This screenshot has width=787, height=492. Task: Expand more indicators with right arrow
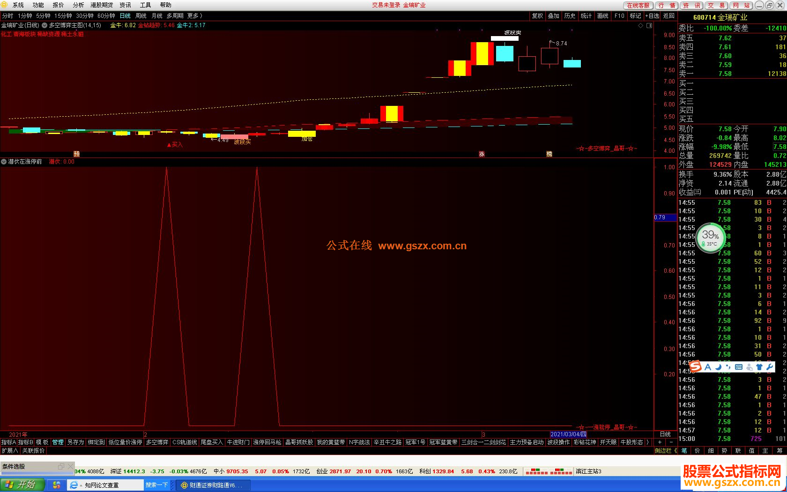pos(647,442)
